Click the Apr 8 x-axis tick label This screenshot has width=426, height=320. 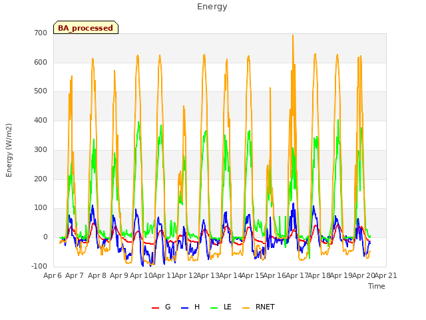click(x=97, y=275)
